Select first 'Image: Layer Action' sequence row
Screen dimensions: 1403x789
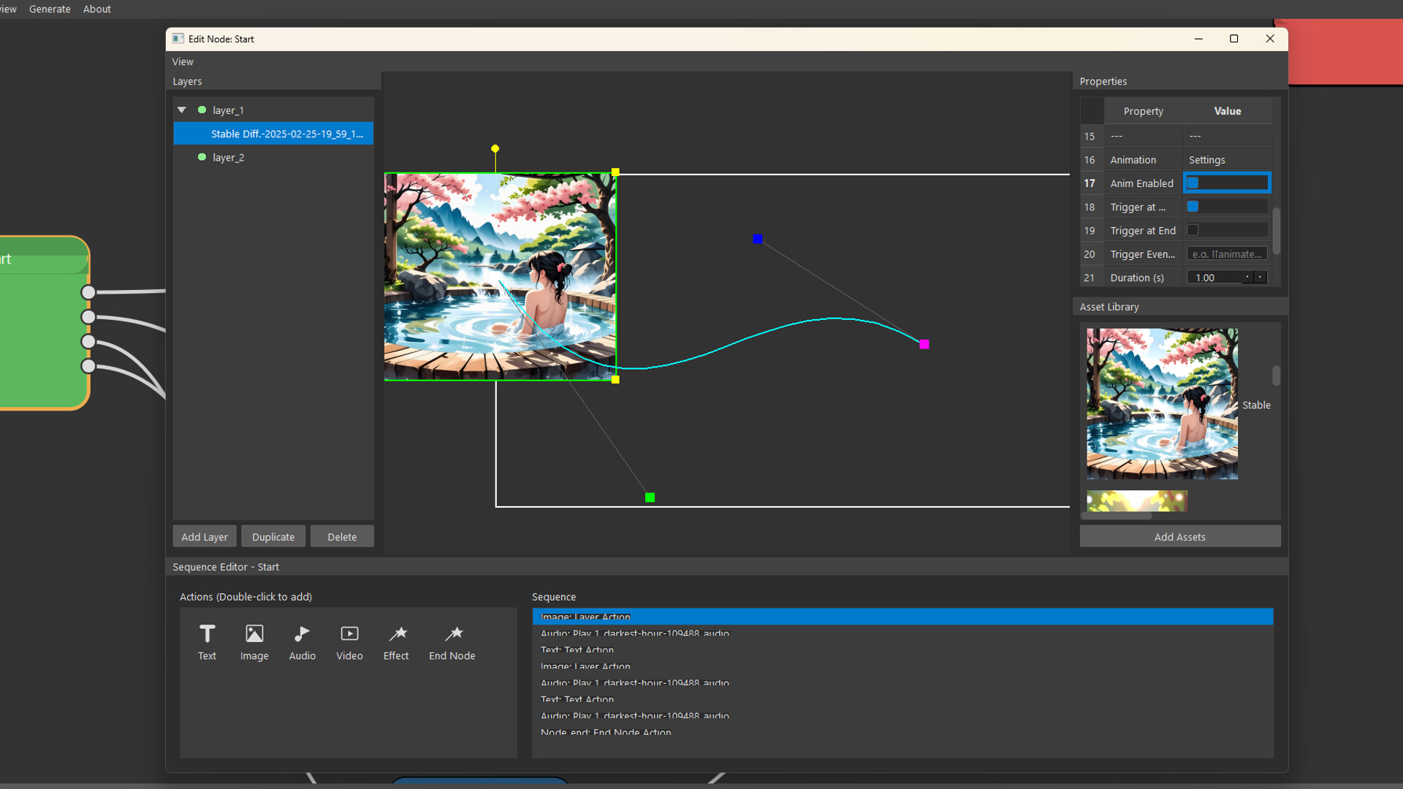tap(902, 617)
